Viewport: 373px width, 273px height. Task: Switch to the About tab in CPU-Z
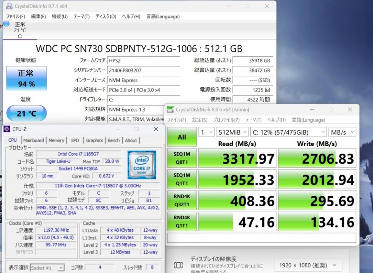pyautogui.click(x=131, y=140)
